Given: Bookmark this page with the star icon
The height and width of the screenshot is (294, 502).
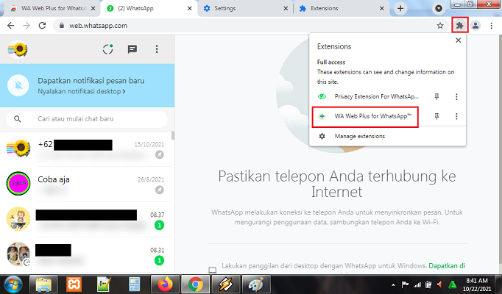Looking at the screenshot, I should tap(440, 26).
